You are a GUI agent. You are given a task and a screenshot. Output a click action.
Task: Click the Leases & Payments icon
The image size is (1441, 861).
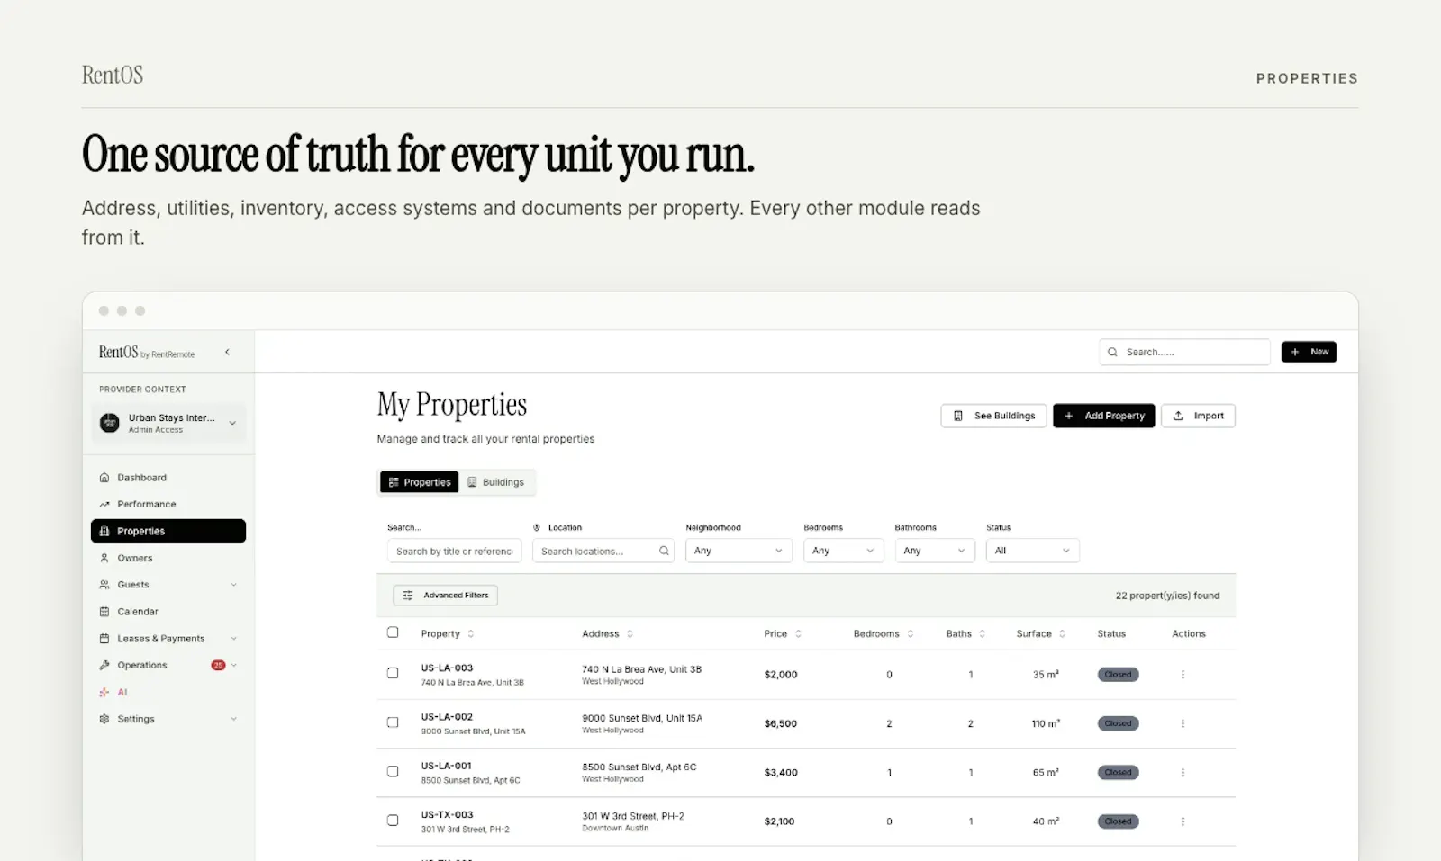coord(104,639)
